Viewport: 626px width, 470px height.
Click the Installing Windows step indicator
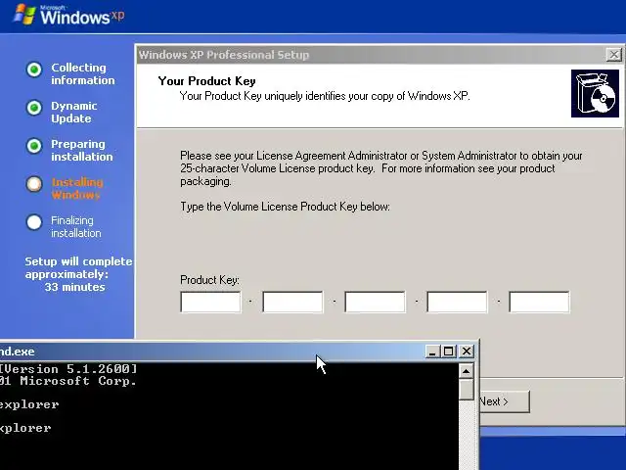pyautogui.click(x=34, y=184)
